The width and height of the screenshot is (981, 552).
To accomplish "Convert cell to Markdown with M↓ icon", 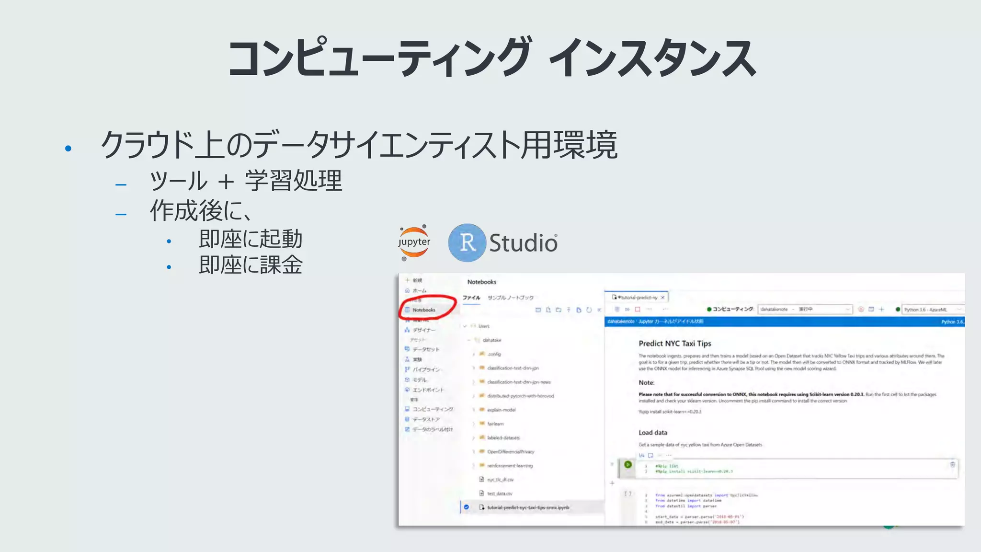I will [x=641, y=455].
